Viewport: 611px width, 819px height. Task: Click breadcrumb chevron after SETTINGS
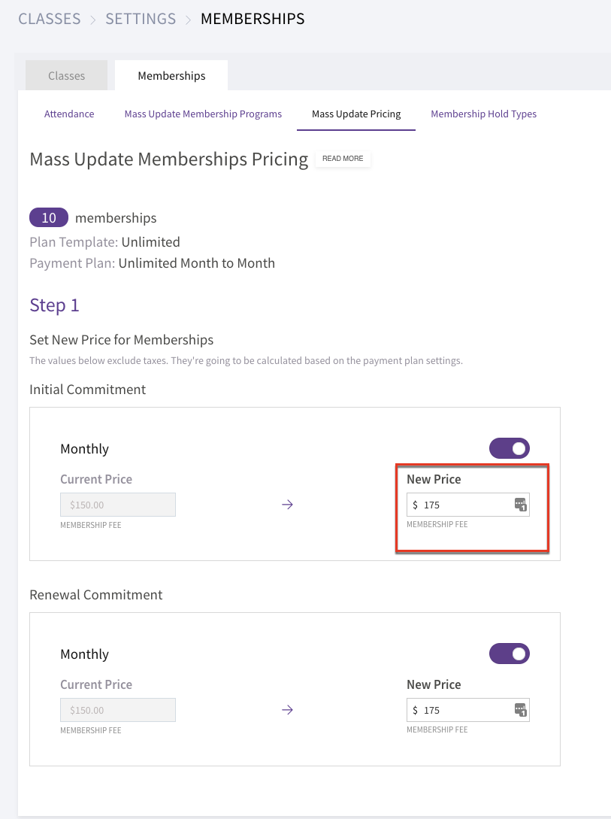189,20
